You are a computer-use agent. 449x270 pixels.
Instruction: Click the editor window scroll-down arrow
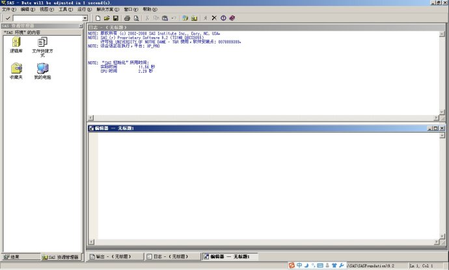[x=442, y=236]
